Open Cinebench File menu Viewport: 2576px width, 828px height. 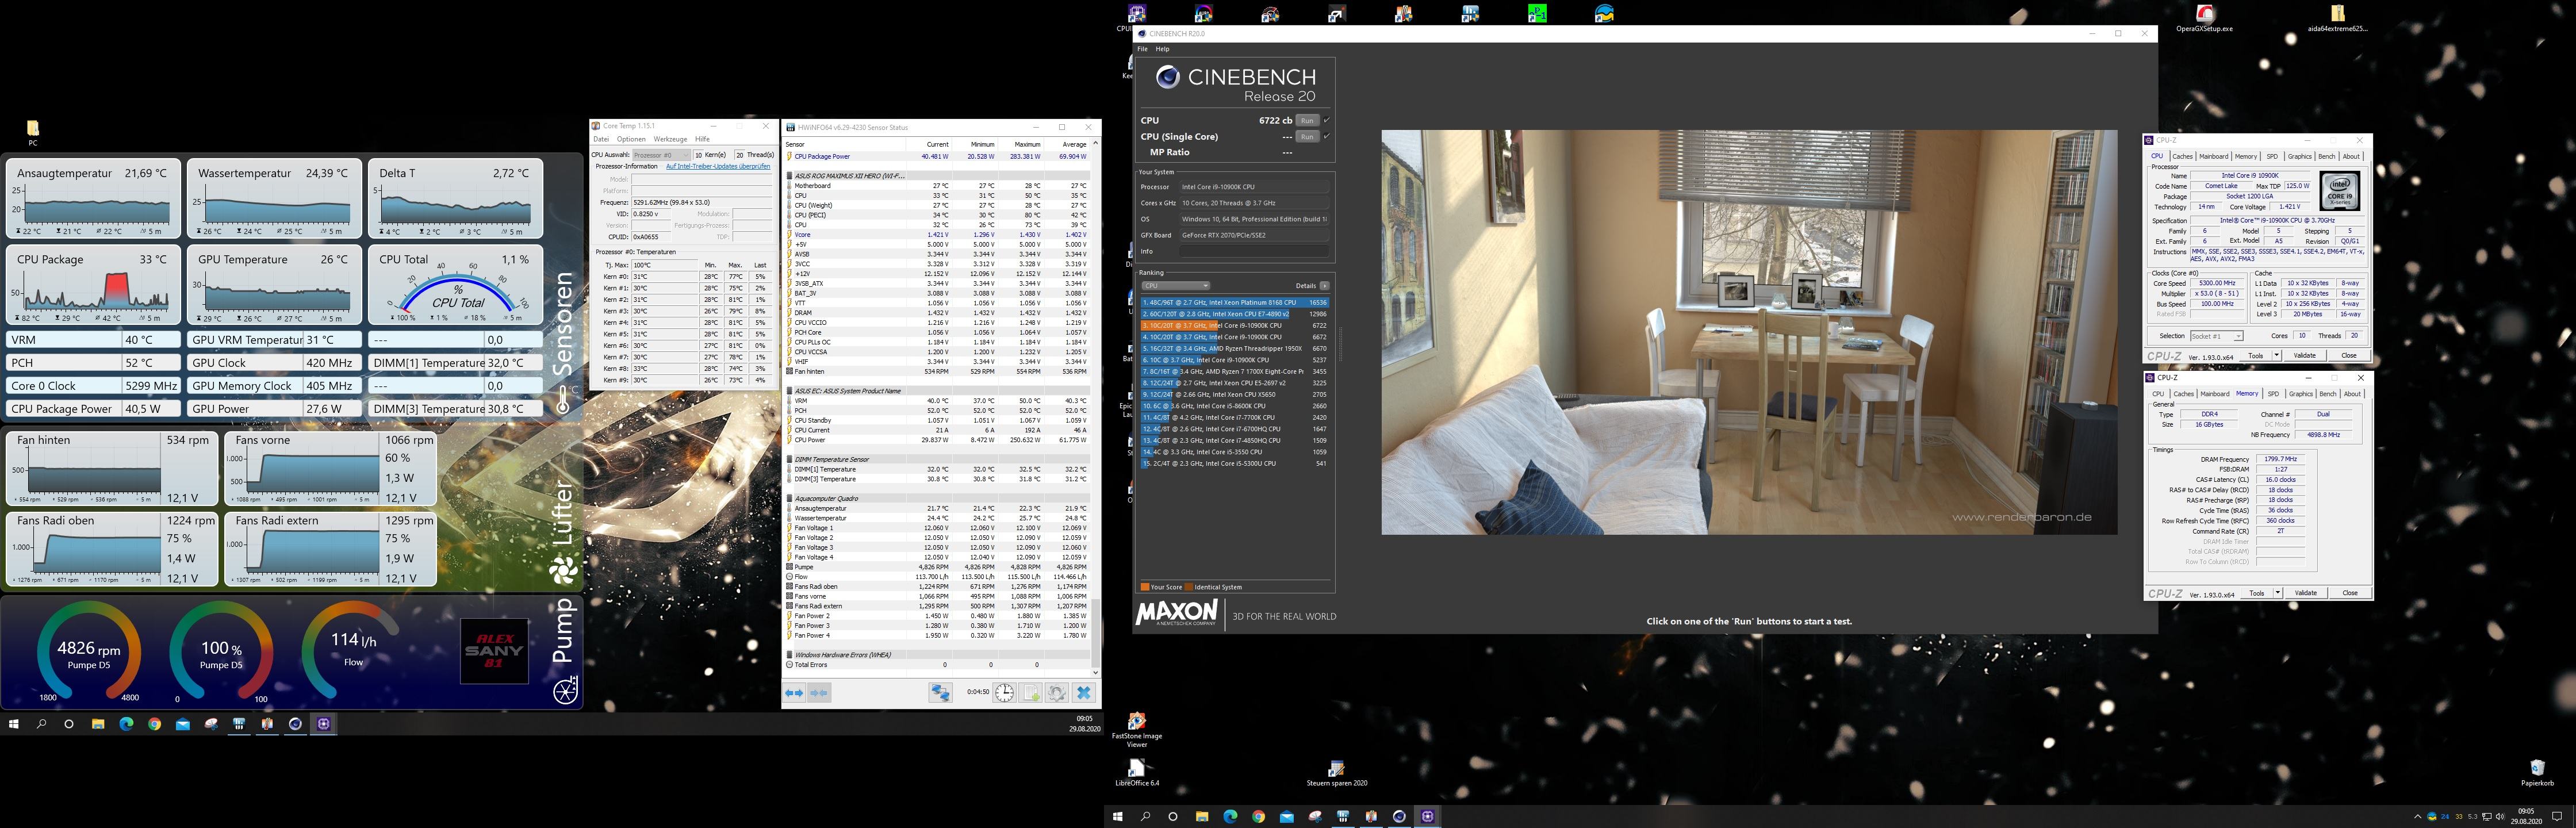pyautogui.click(x=1142, y=49)
